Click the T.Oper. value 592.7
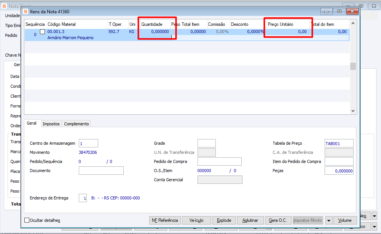Viewport: 381px width, 234px height. pyautogui.click(x=114, y=32)
